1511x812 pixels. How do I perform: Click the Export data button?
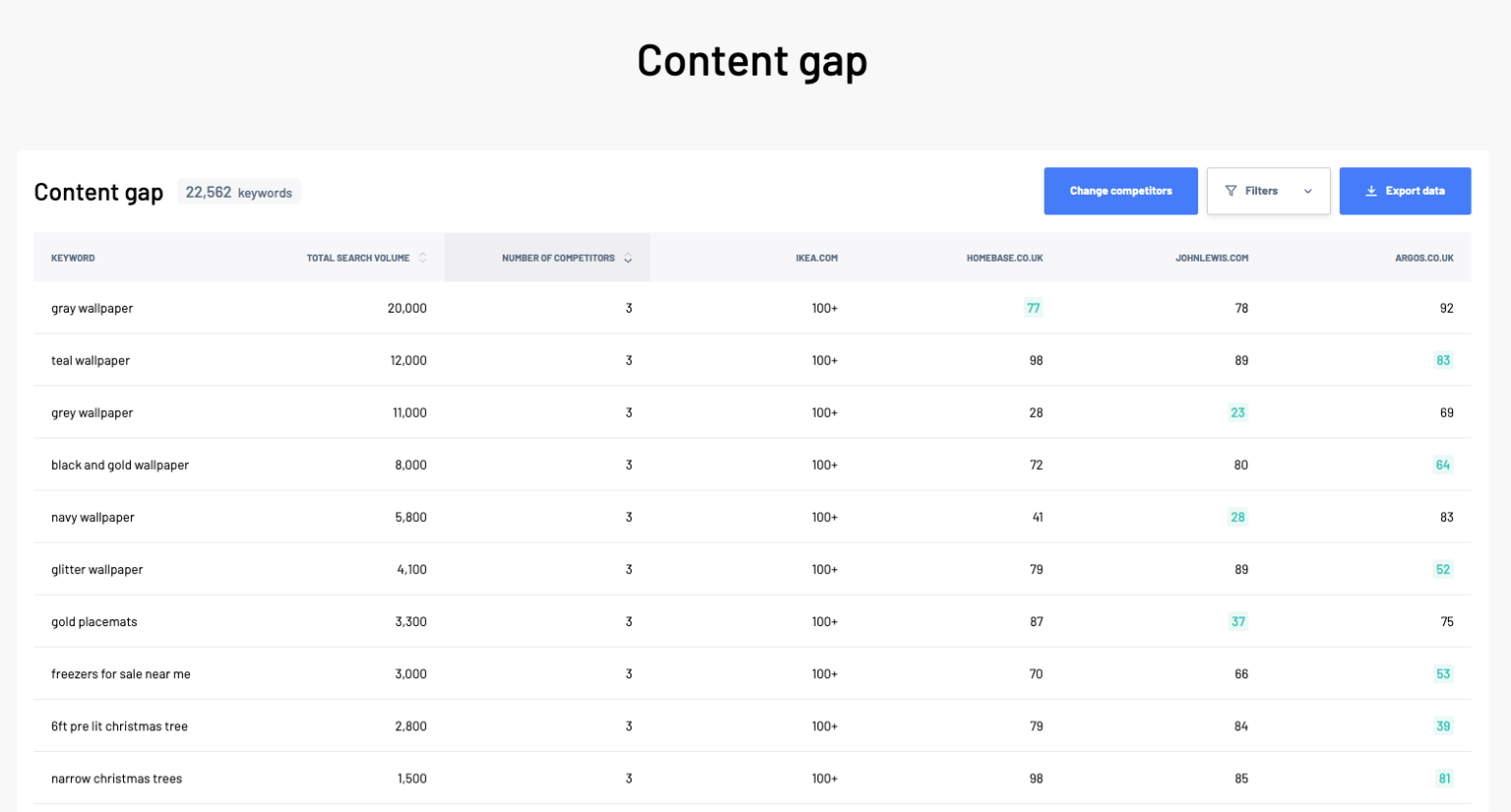pos(1405,191)
